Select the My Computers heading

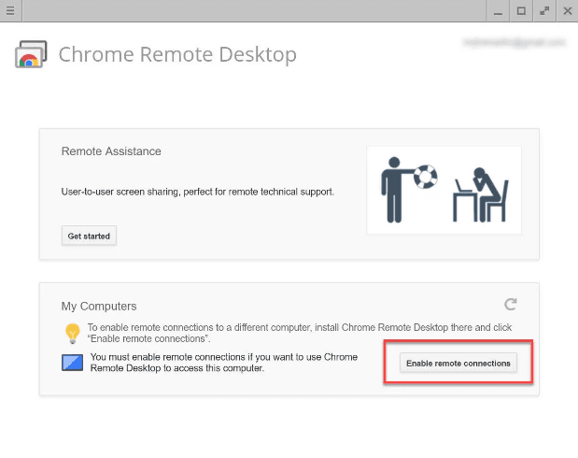coord(99,306)
